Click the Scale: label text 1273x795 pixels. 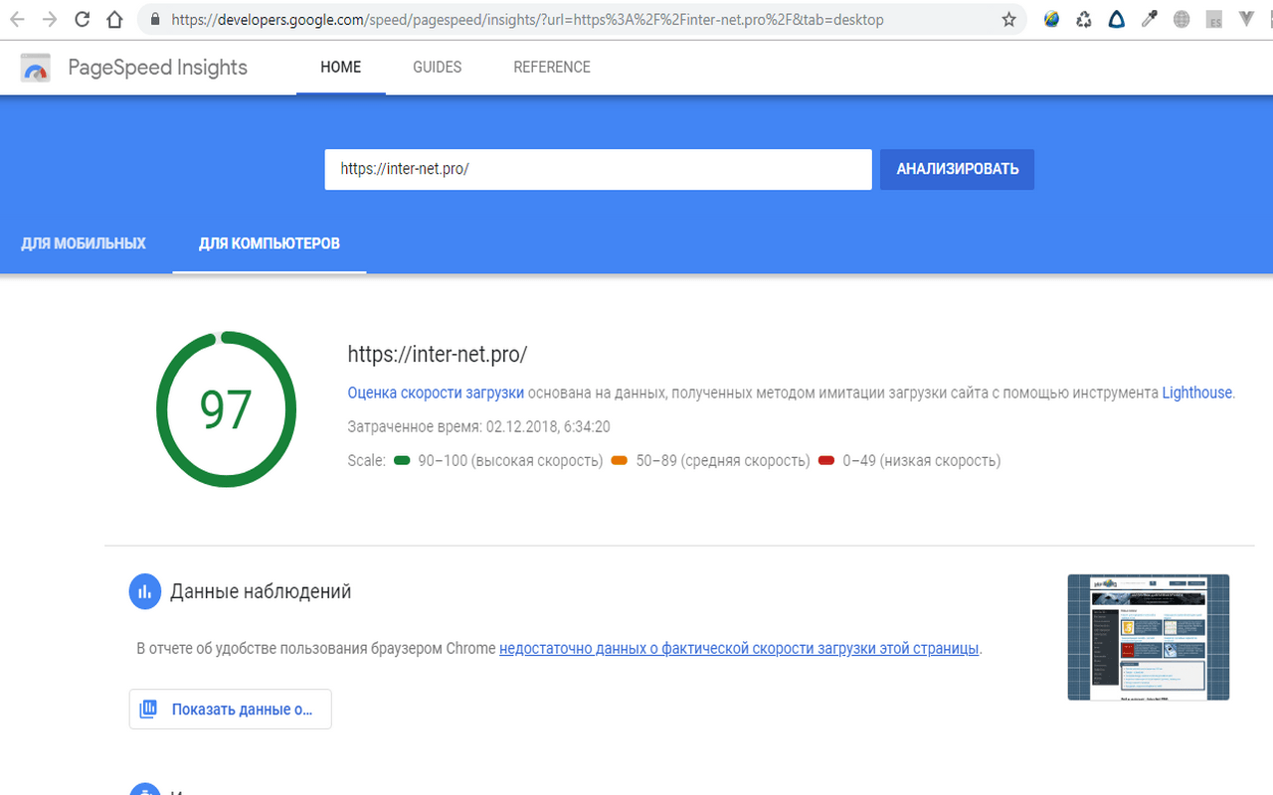point(366,461)
